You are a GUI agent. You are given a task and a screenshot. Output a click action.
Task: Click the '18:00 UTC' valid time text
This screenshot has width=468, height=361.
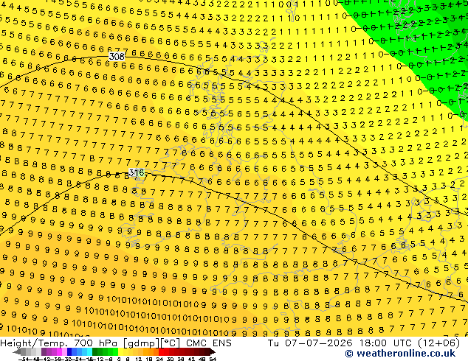point(385,343)
